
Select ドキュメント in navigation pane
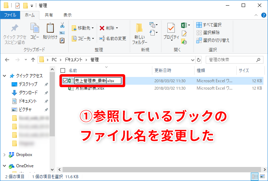click(x=27, y=101)
